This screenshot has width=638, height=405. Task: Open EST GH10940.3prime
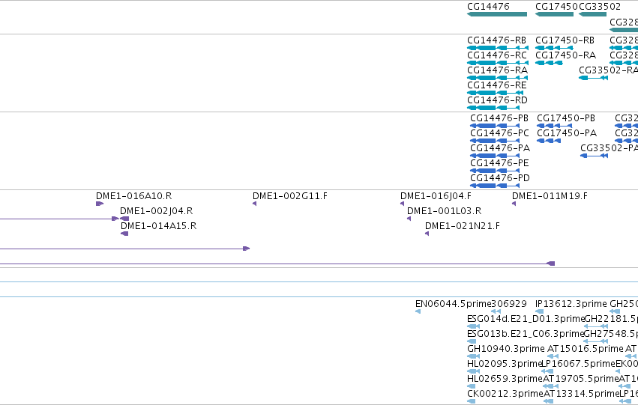(x=506, y=349)
